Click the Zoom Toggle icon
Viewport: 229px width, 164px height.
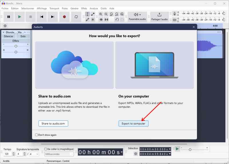click(x=122, y=14)
